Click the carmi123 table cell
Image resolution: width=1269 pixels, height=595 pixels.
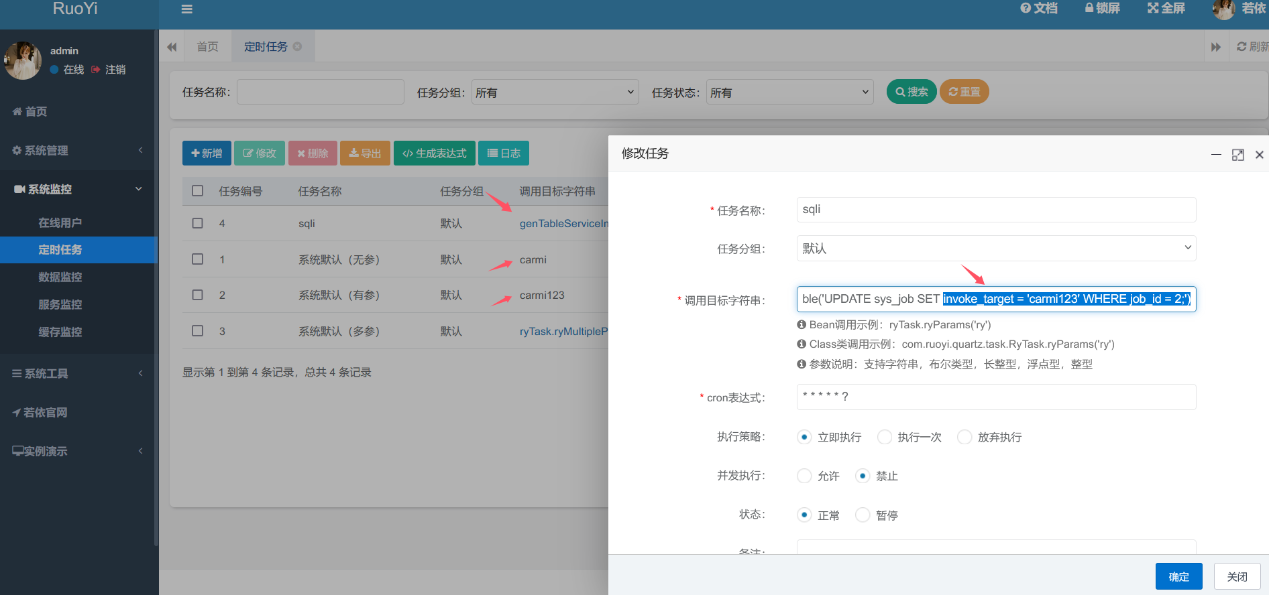[542, 295]
